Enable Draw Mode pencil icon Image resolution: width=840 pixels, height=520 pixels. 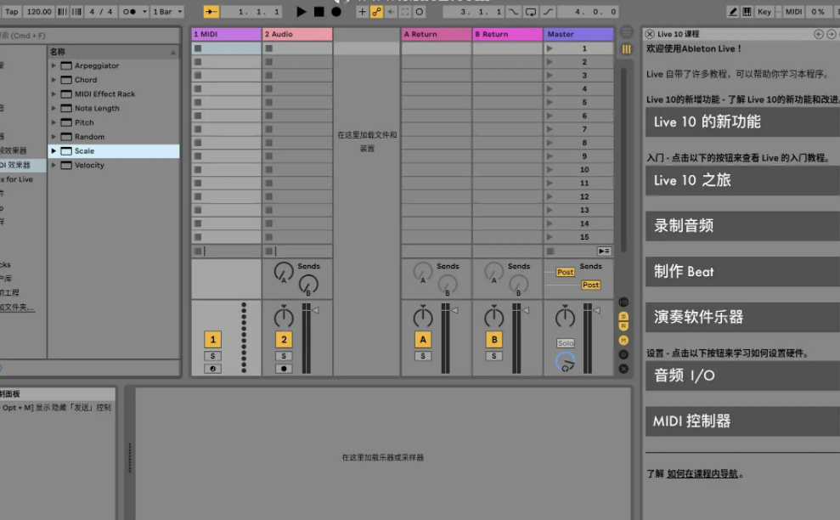tap(732, 11)
